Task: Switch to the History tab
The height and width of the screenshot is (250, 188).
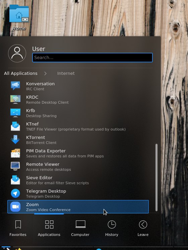Action: coord(112,228)
